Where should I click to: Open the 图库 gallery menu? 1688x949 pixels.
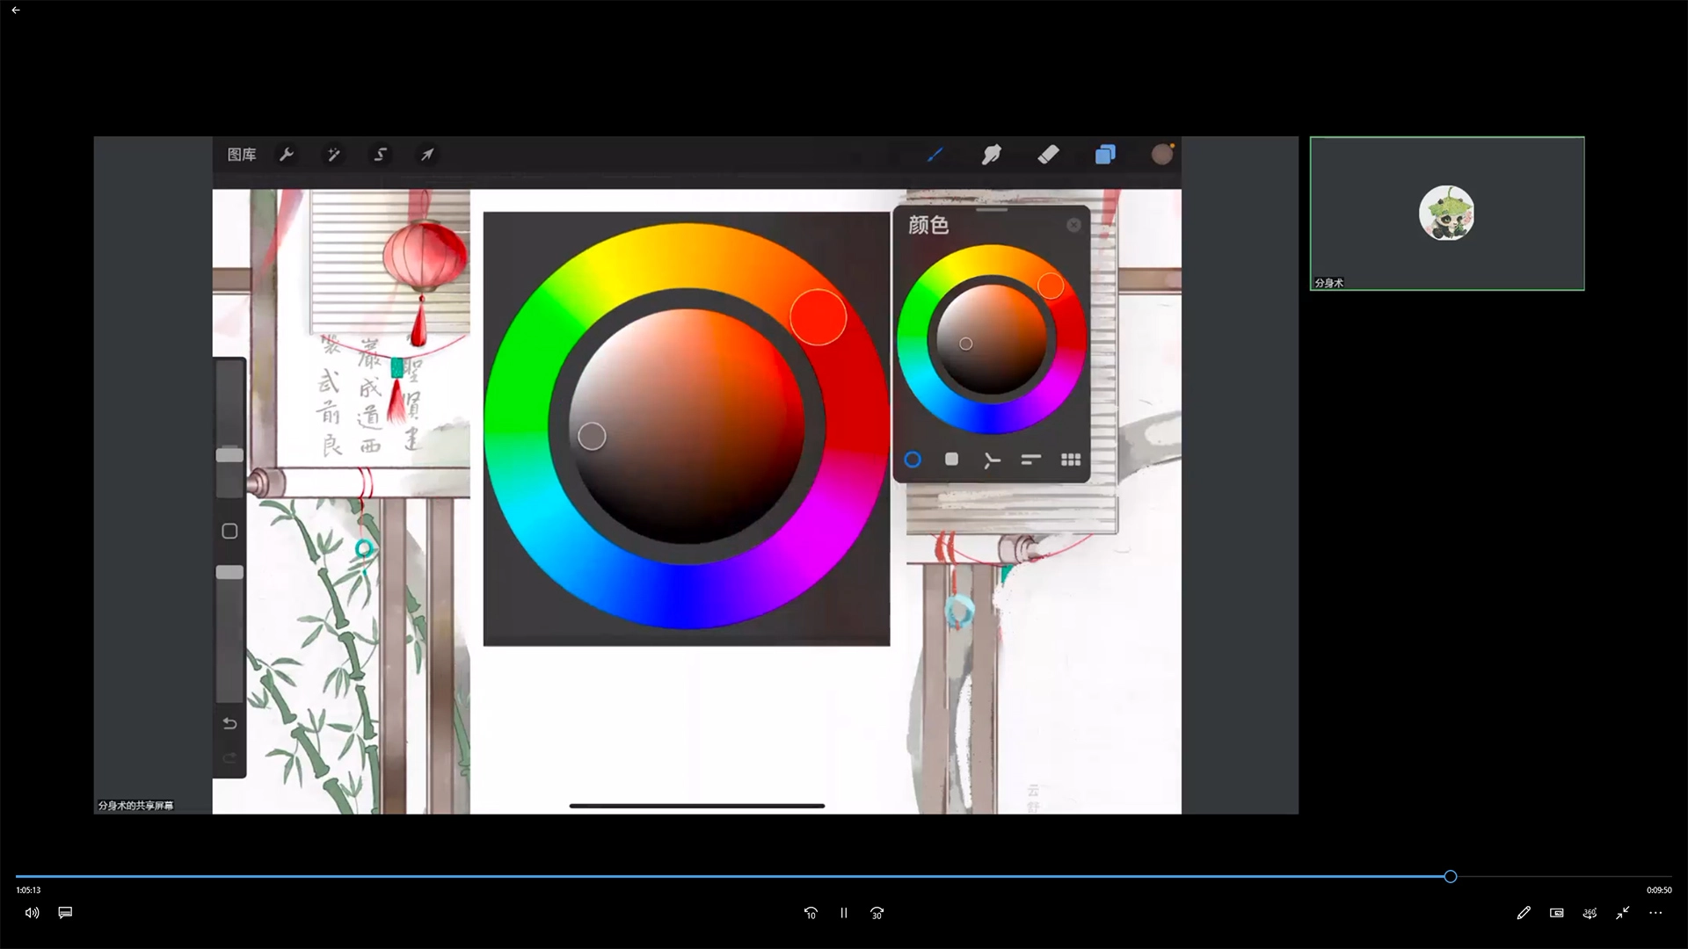pos(241,155)
